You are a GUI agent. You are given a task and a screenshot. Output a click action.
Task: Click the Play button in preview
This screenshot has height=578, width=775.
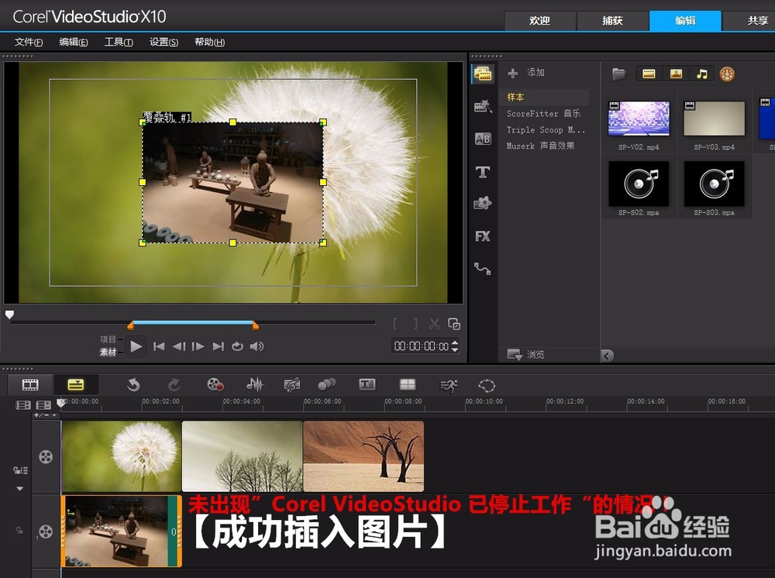(136, 346)
